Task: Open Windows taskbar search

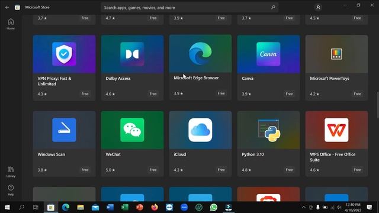Action: point(21,207)
